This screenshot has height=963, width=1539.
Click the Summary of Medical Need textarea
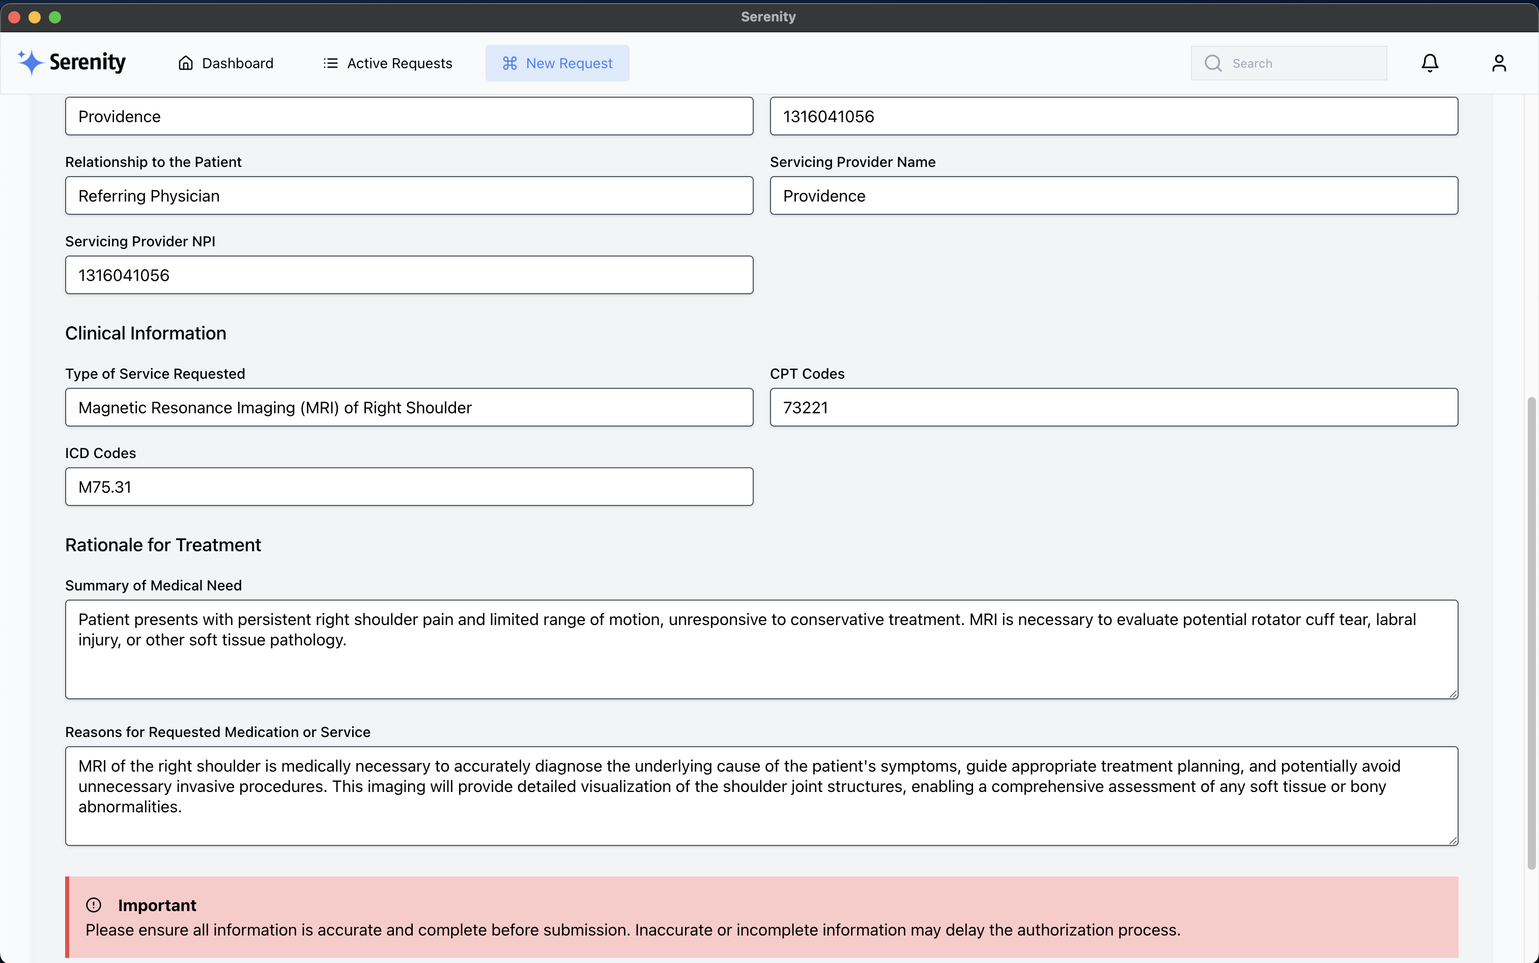(761, 649)
